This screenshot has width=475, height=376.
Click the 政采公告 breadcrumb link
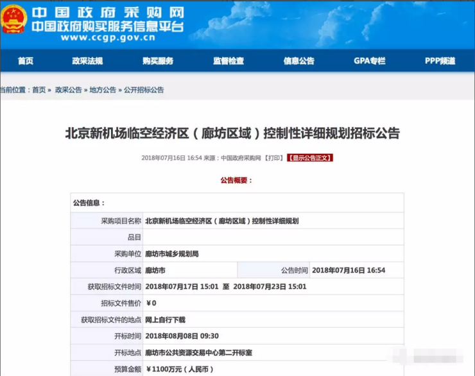point(69,90)
